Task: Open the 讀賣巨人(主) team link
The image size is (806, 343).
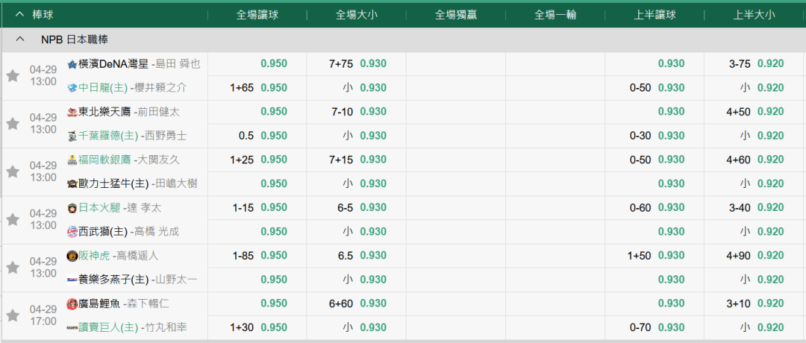Action: pyautogui.click(x=109, y=327)
